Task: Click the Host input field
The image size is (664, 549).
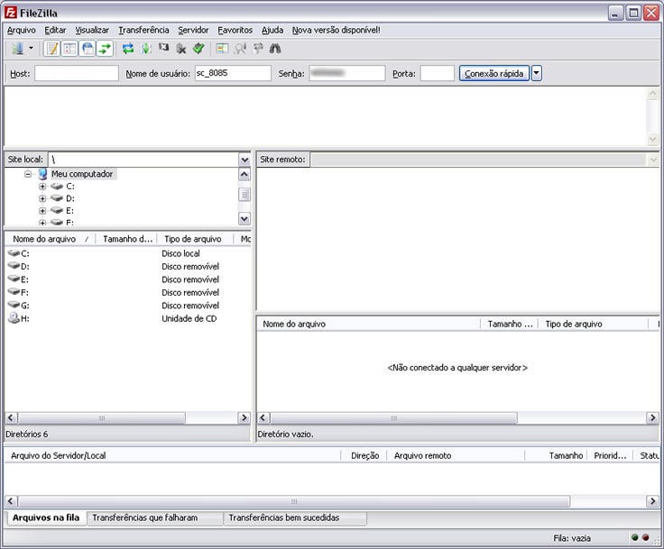Action: (76, 74)
